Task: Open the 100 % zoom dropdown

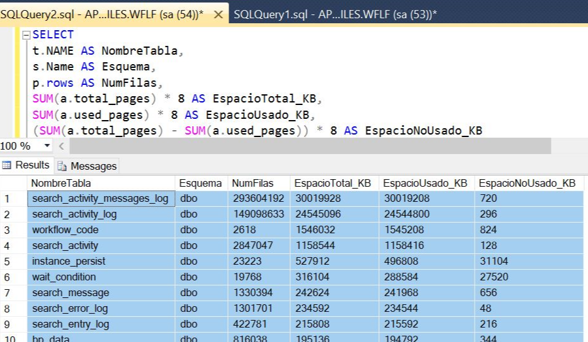Action: pyautogui.click(x=47, y=146)
